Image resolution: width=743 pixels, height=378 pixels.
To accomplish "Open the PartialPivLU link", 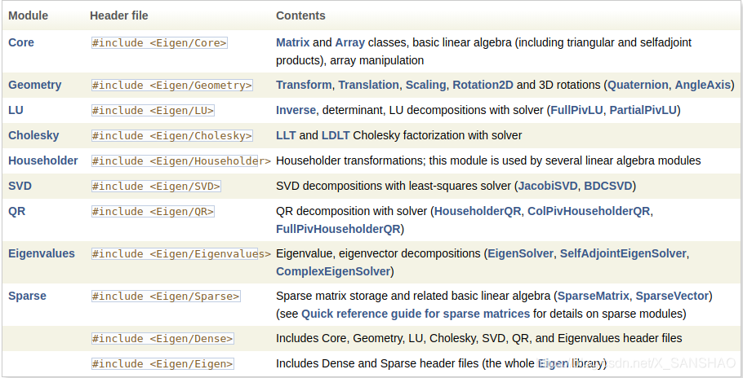I will [643, 110].
